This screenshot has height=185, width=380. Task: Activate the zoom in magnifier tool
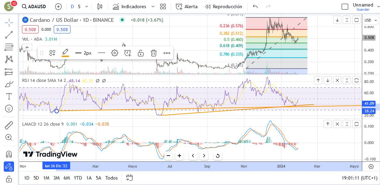(9, 138)
